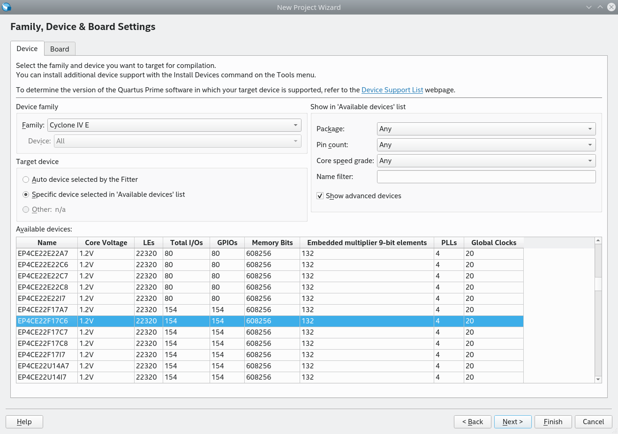This screenshot has width=618, height=434.
Task: Open the Pin count dropdown
Action: coord(486,145)
